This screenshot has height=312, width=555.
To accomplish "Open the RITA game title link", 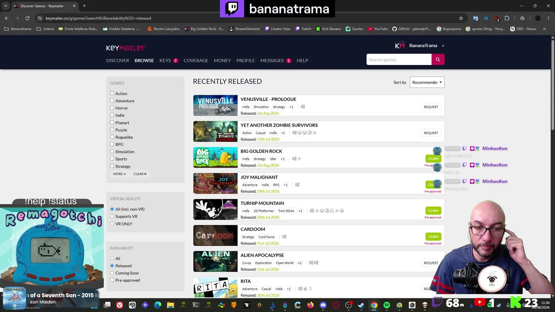I will [x=246, y=281].
